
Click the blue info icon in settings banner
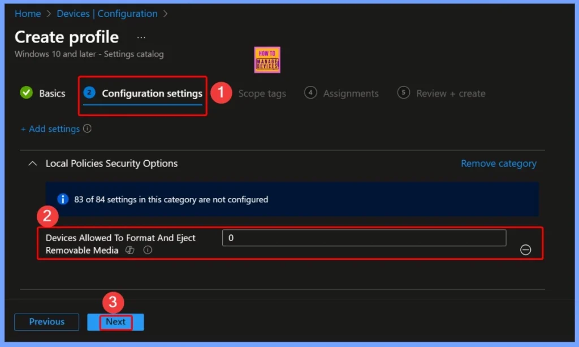(63, 199)
